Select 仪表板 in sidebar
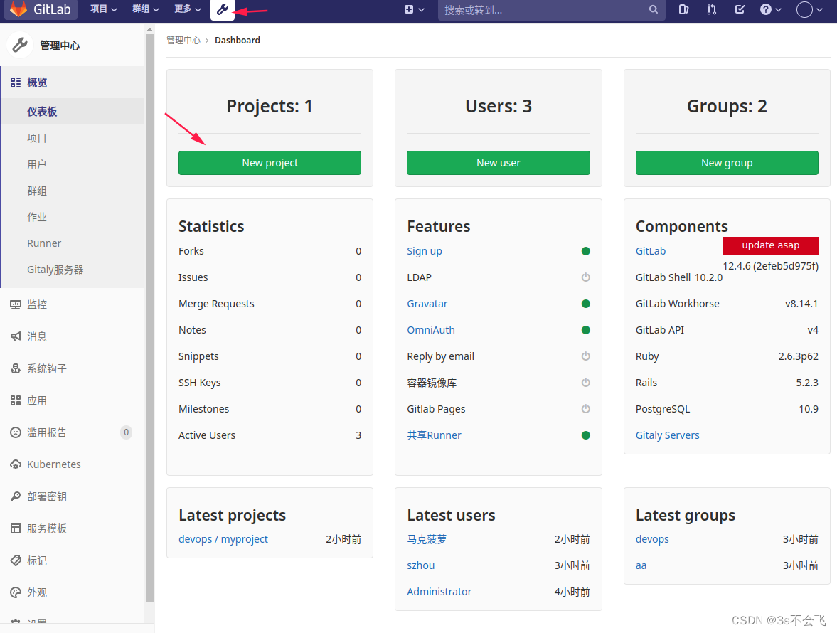The image size is (837, 633). point(73,112)
